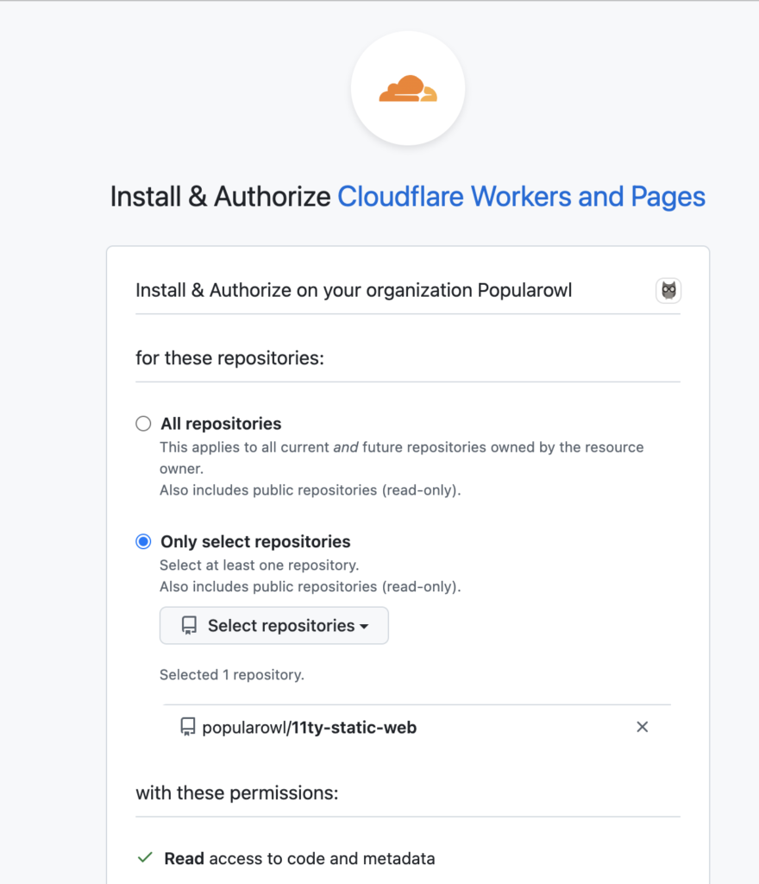Select the Only select repositories option
Screen dimensions: 759x884
[143, 541]
